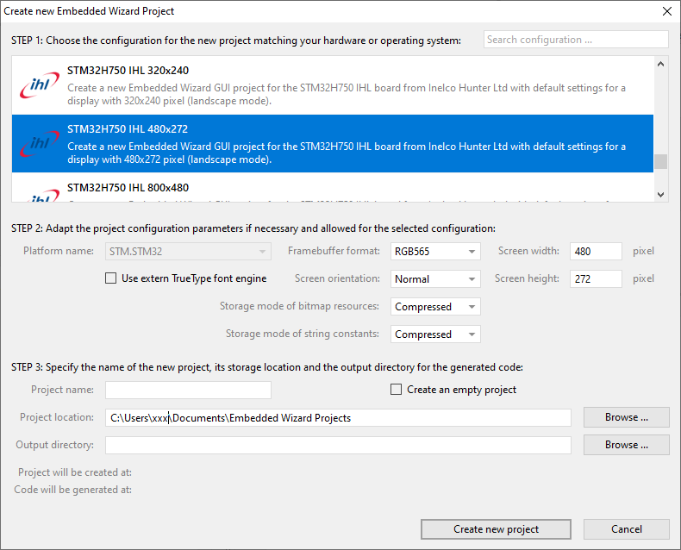This screenshot has width=681, height=550.
Task: Close the Create new project dialog
Action: click(666, 11)
